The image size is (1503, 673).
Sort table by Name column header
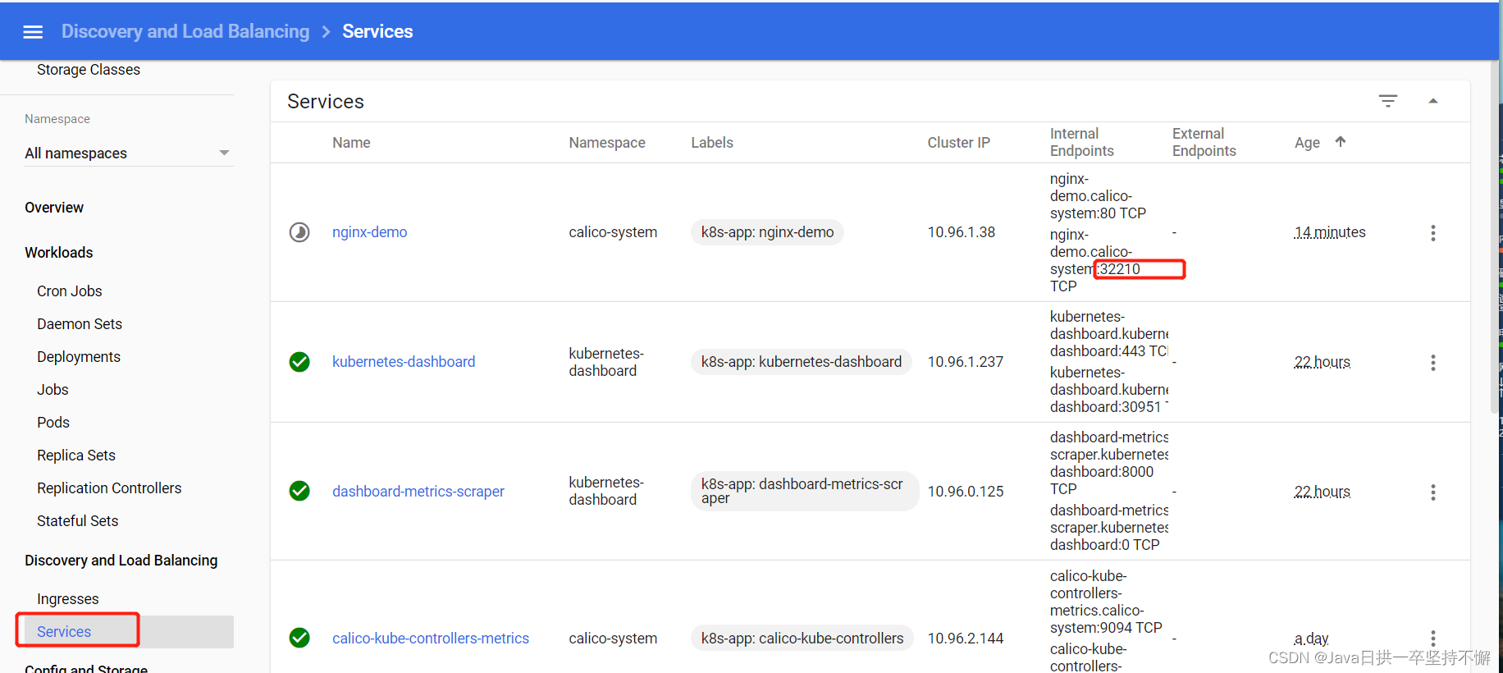click(x=351, y=143)
